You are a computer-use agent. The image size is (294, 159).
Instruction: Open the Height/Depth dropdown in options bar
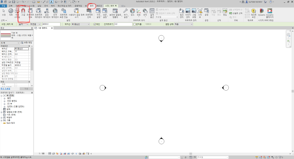click(23, 24)
